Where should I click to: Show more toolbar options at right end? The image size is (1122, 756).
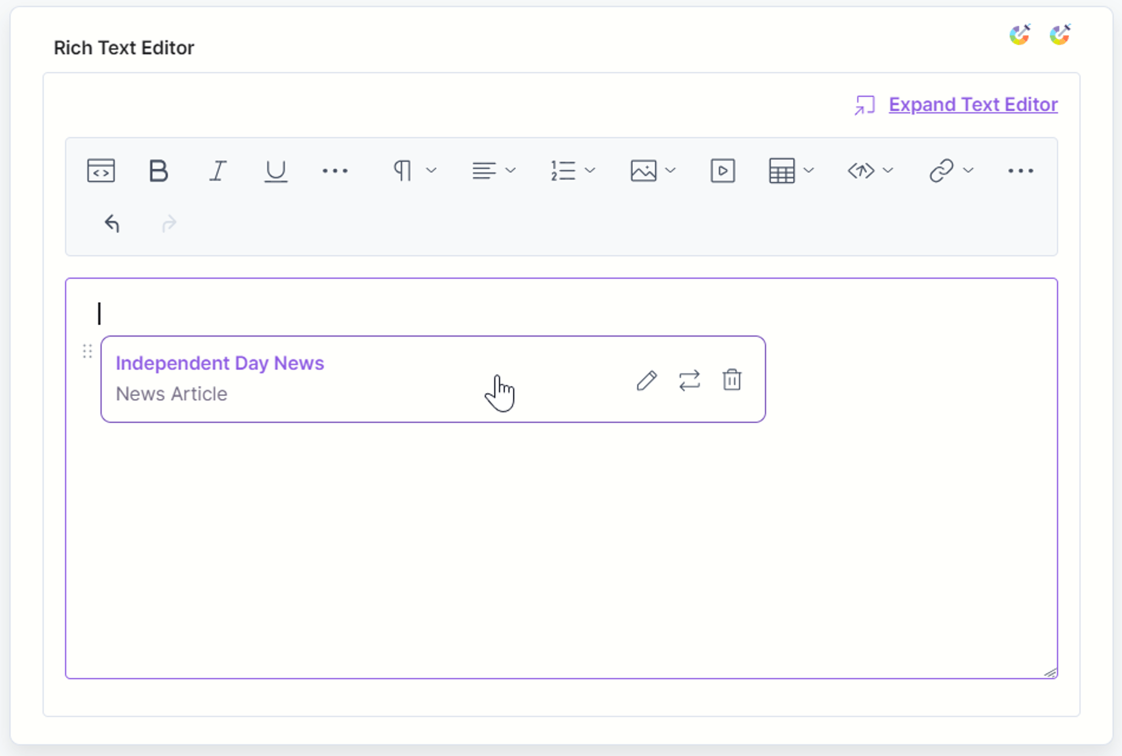click(x=1021, y=171)
